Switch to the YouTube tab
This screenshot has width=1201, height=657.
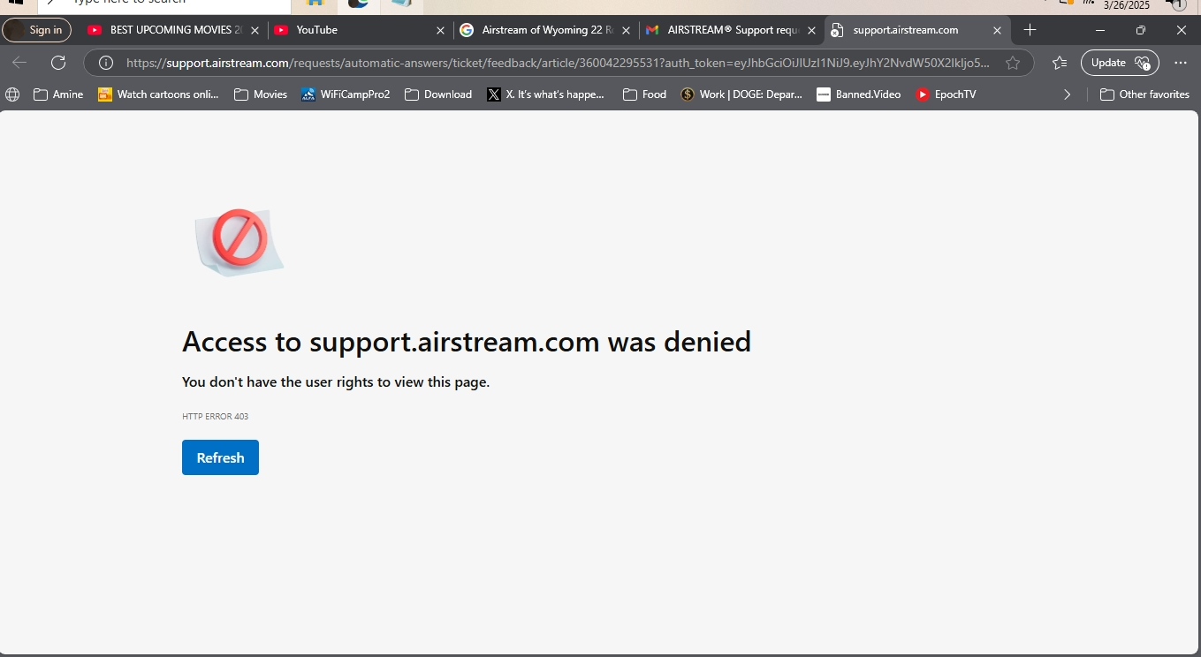(353, 30)
